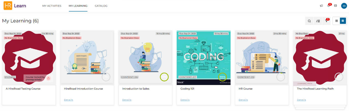Screen dimensions: 349x111
Task: Open the sort order icon
Action: point(318,21)
